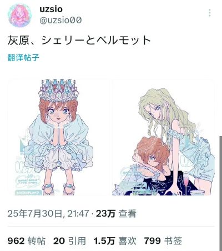Click the 962 repost number
222x251 pixels.
point(16,241)
